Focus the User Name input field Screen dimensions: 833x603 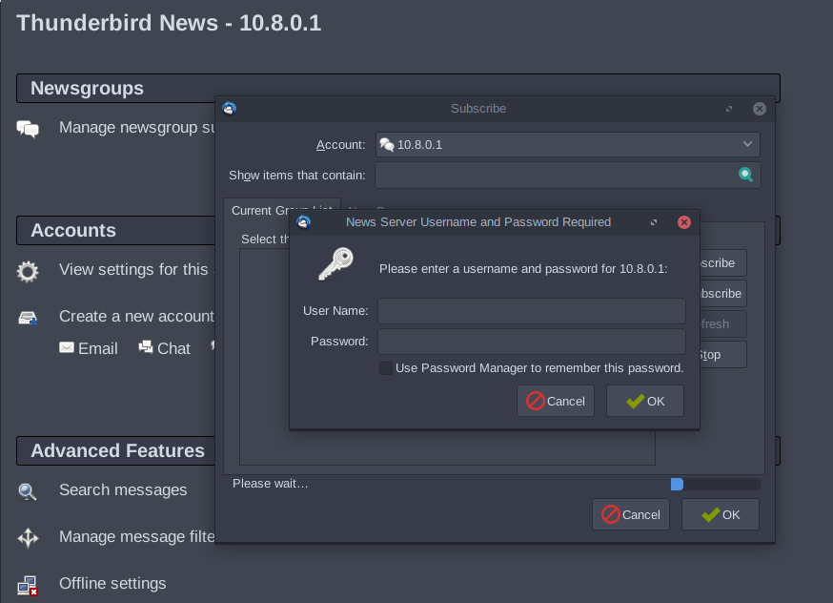pyautogui.click(x=531, y=310)
